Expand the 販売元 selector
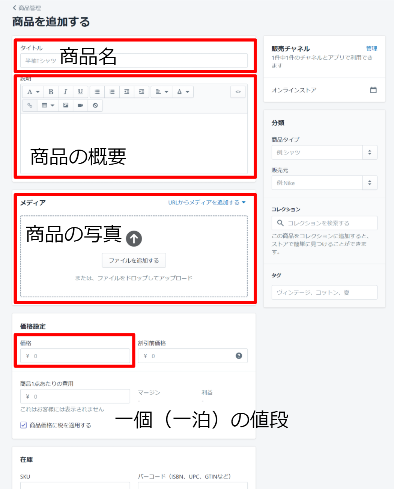Screen dimensions: 394x489 370,183
